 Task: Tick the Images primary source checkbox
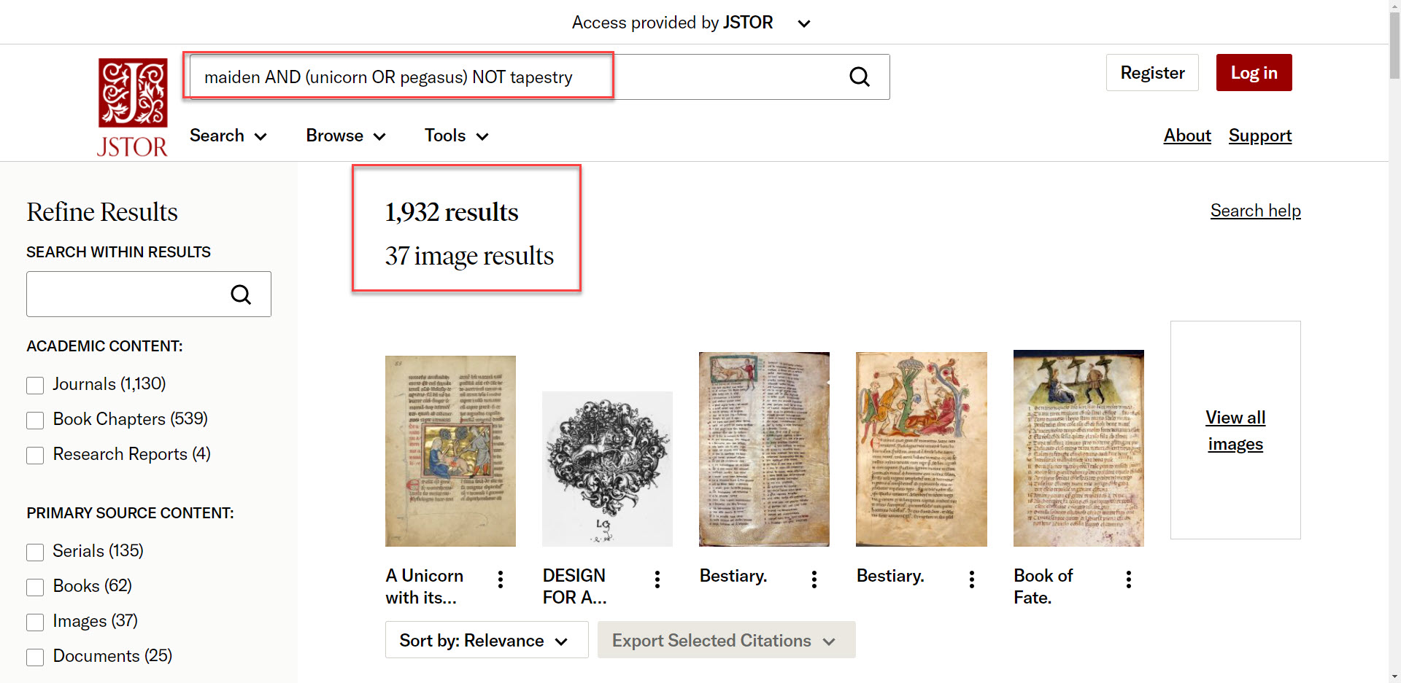pos(35,622)
